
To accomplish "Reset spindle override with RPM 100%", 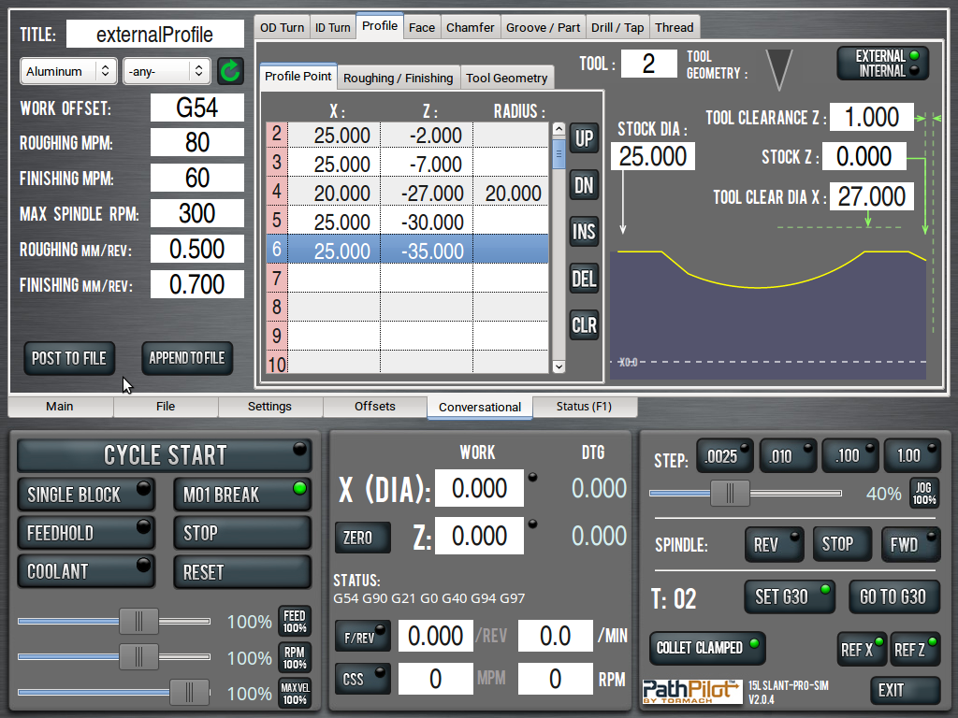I will coord(295,658).
